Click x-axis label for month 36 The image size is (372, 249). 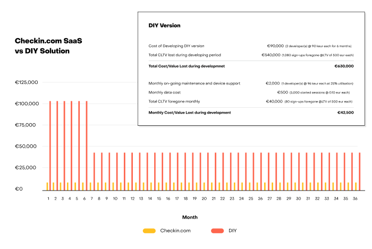click(355, 199)
